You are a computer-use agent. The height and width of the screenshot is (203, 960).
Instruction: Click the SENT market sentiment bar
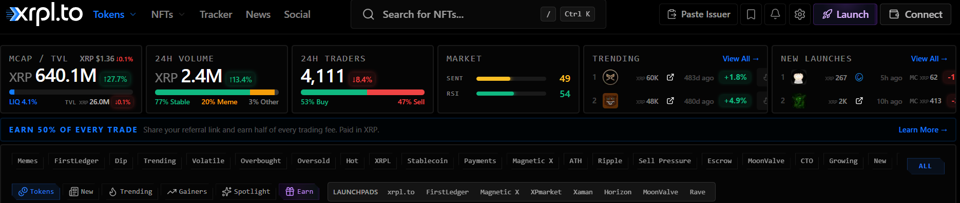pos(511,79)
